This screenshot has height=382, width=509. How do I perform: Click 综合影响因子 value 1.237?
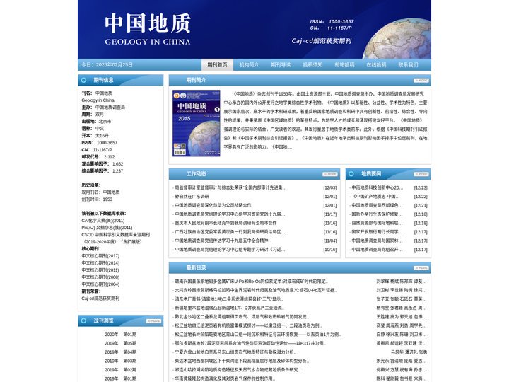[x=118, y=171]
